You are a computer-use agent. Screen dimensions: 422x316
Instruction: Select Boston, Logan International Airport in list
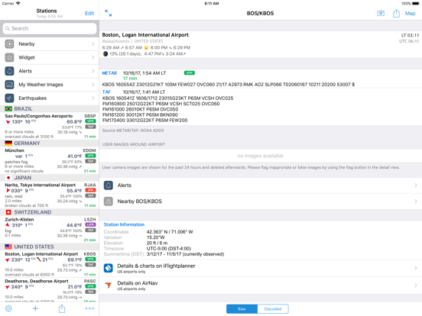tap(50, 264)
